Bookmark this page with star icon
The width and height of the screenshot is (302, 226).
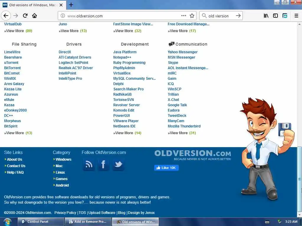coord(192,16)
